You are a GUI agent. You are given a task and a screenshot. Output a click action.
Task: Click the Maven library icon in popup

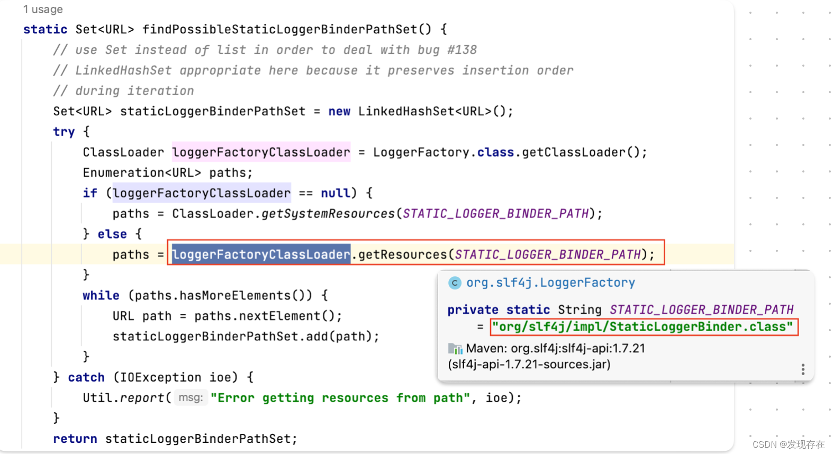point(455,349)
